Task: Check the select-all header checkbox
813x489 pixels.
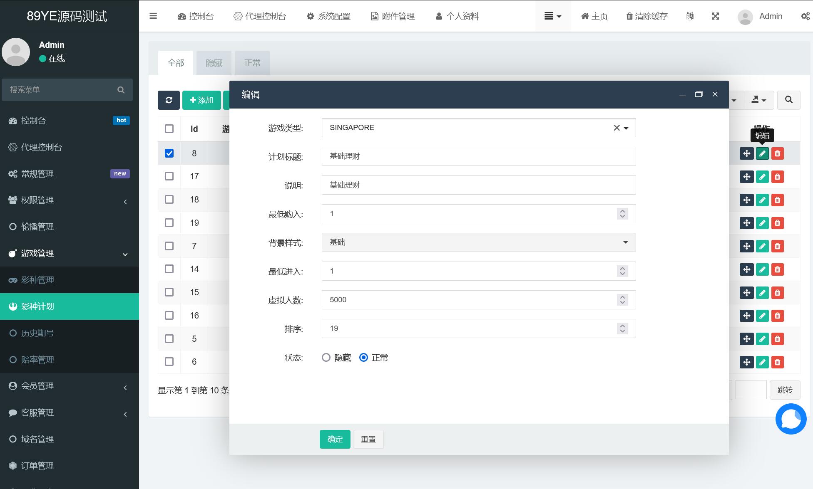Action: click(169, 129)
